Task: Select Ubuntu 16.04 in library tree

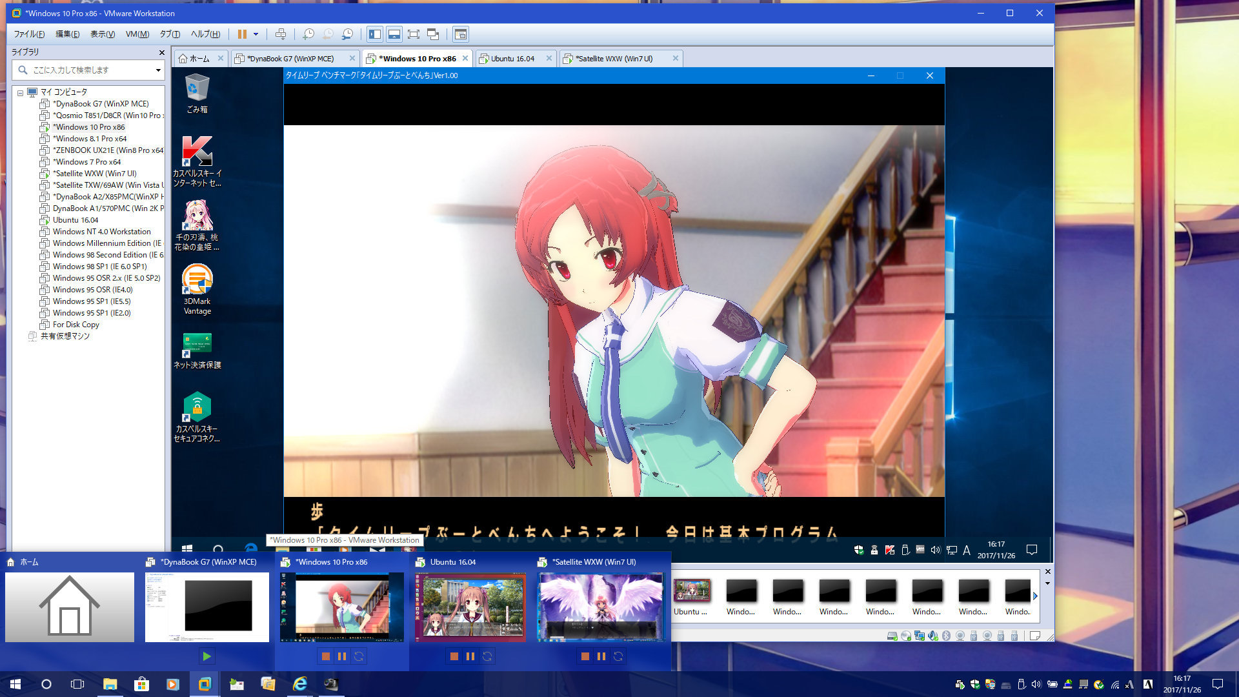Action: [x=76, y=220]
